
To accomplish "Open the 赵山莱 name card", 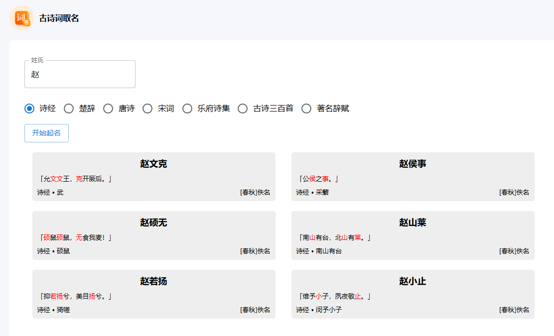I will click(x=413, y=235).
